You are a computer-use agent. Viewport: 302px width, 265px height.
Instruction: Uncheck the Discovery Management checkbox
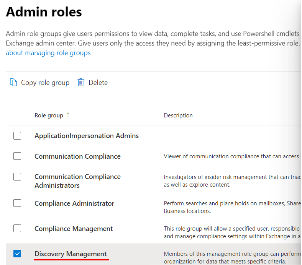(17, 254)
